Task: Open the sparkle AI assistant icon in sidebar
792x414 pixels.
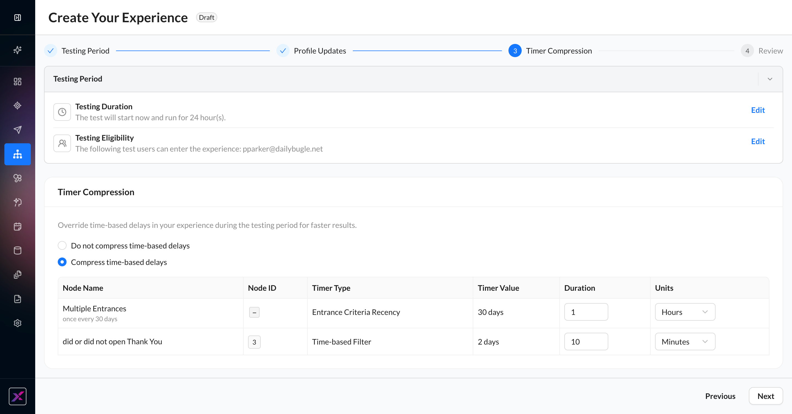Action: point(18,50)
